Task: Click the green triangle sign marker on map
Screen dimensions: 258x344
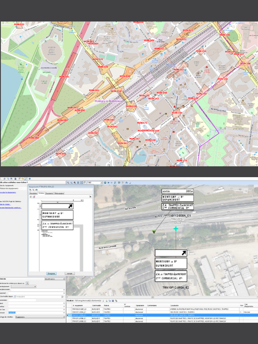Action: click(155, 232)
